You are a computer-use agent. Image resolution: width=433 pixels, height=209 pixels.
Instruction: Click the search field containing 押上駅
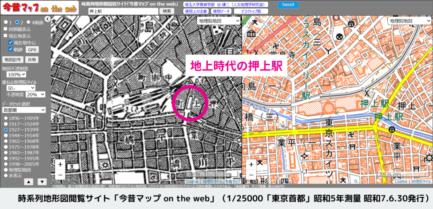click(123, 11)
